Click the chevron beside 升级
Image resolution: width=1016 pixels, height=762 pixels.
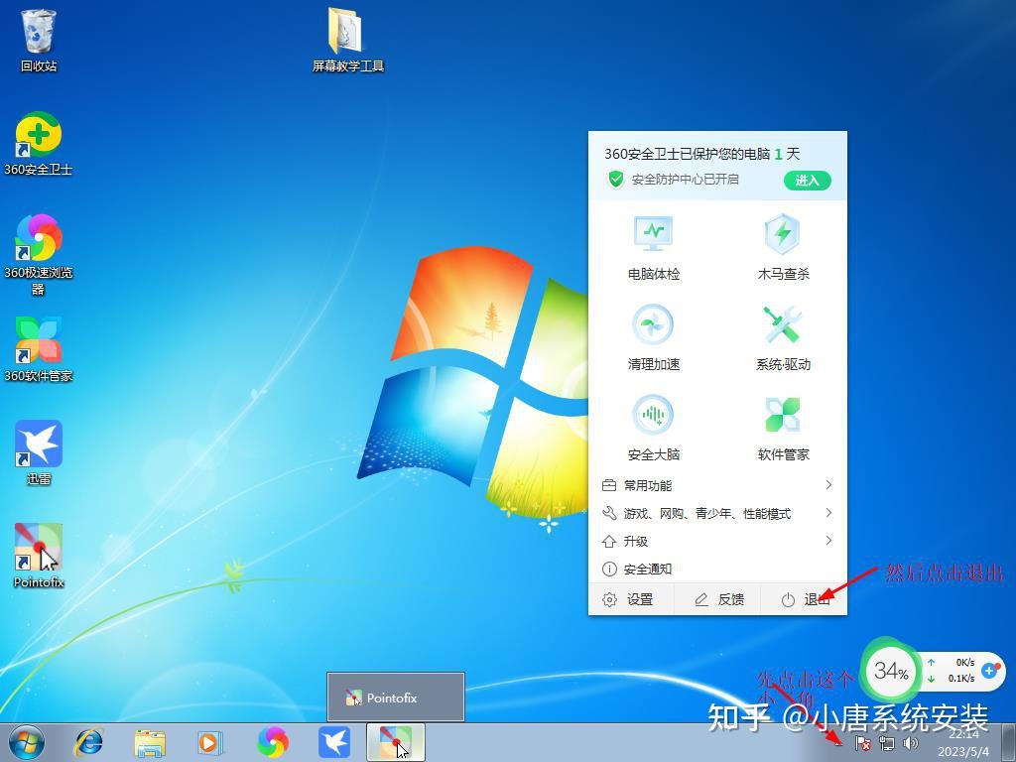pos(828,541)
